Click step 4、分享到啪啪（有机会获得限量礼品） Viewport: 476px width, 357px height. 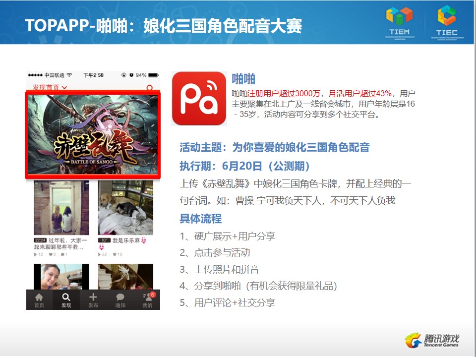[x=258, y=286]
